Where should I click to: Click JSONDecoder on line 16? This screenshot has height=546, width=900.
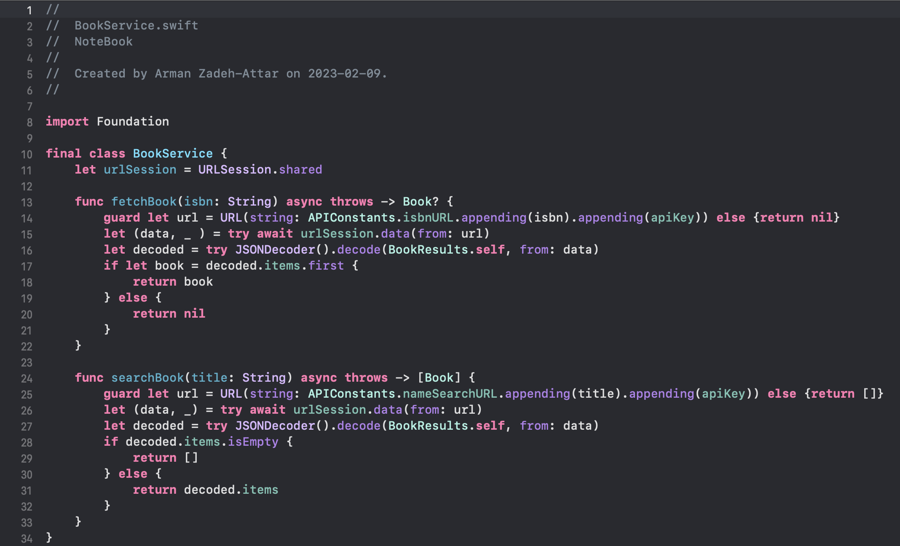[275, 249]
